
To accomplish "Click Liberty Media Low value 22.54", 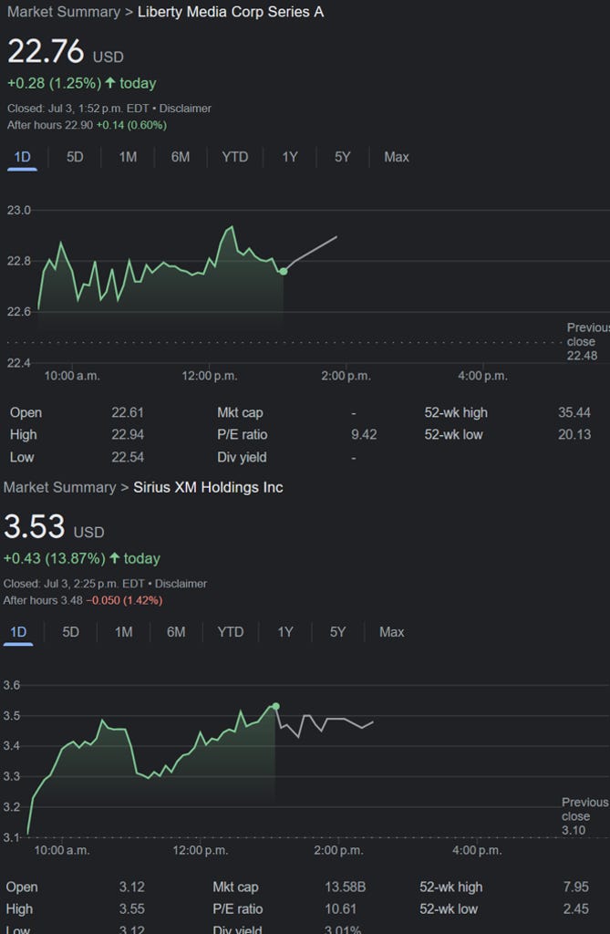I will point(128,458).
